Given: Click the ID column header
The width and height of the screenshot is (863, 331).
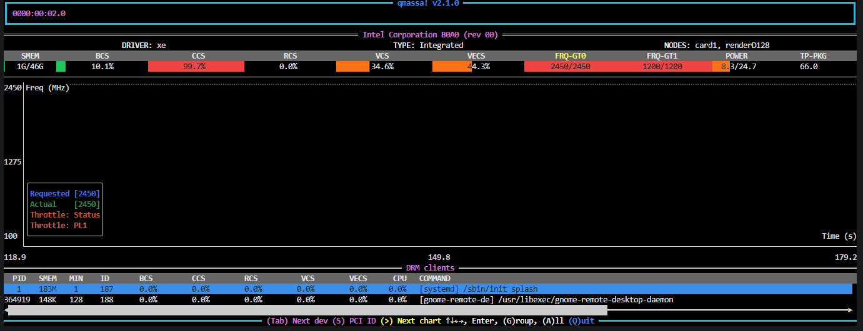Looking at the screenshot, I should 104,279.
